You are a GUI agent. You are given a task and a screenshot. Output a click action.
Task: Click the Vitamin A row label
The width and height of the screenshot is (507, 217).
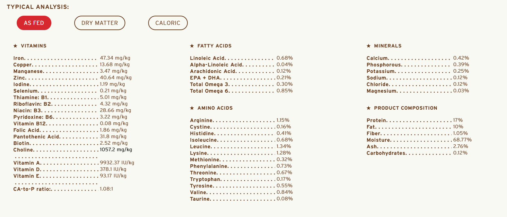click(27, 163)
